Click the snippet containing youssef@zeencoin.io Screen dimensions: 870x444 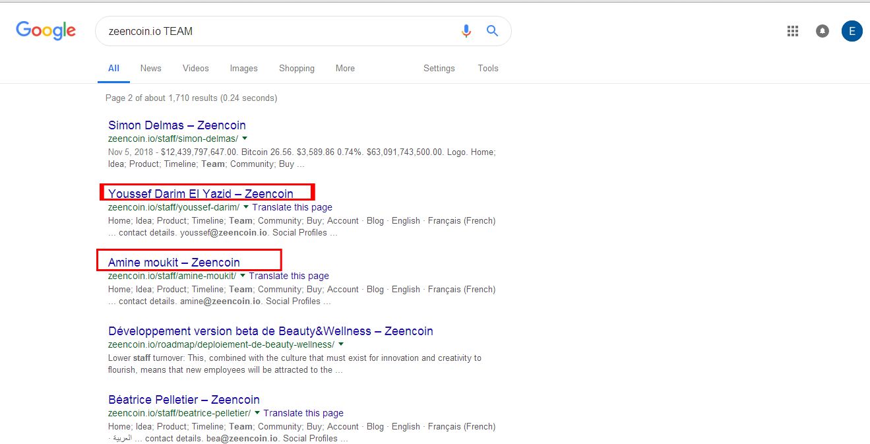(301, 226)
